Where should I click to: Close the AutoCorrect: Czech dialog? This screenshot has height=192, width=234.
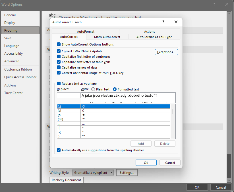pos(176,22)
